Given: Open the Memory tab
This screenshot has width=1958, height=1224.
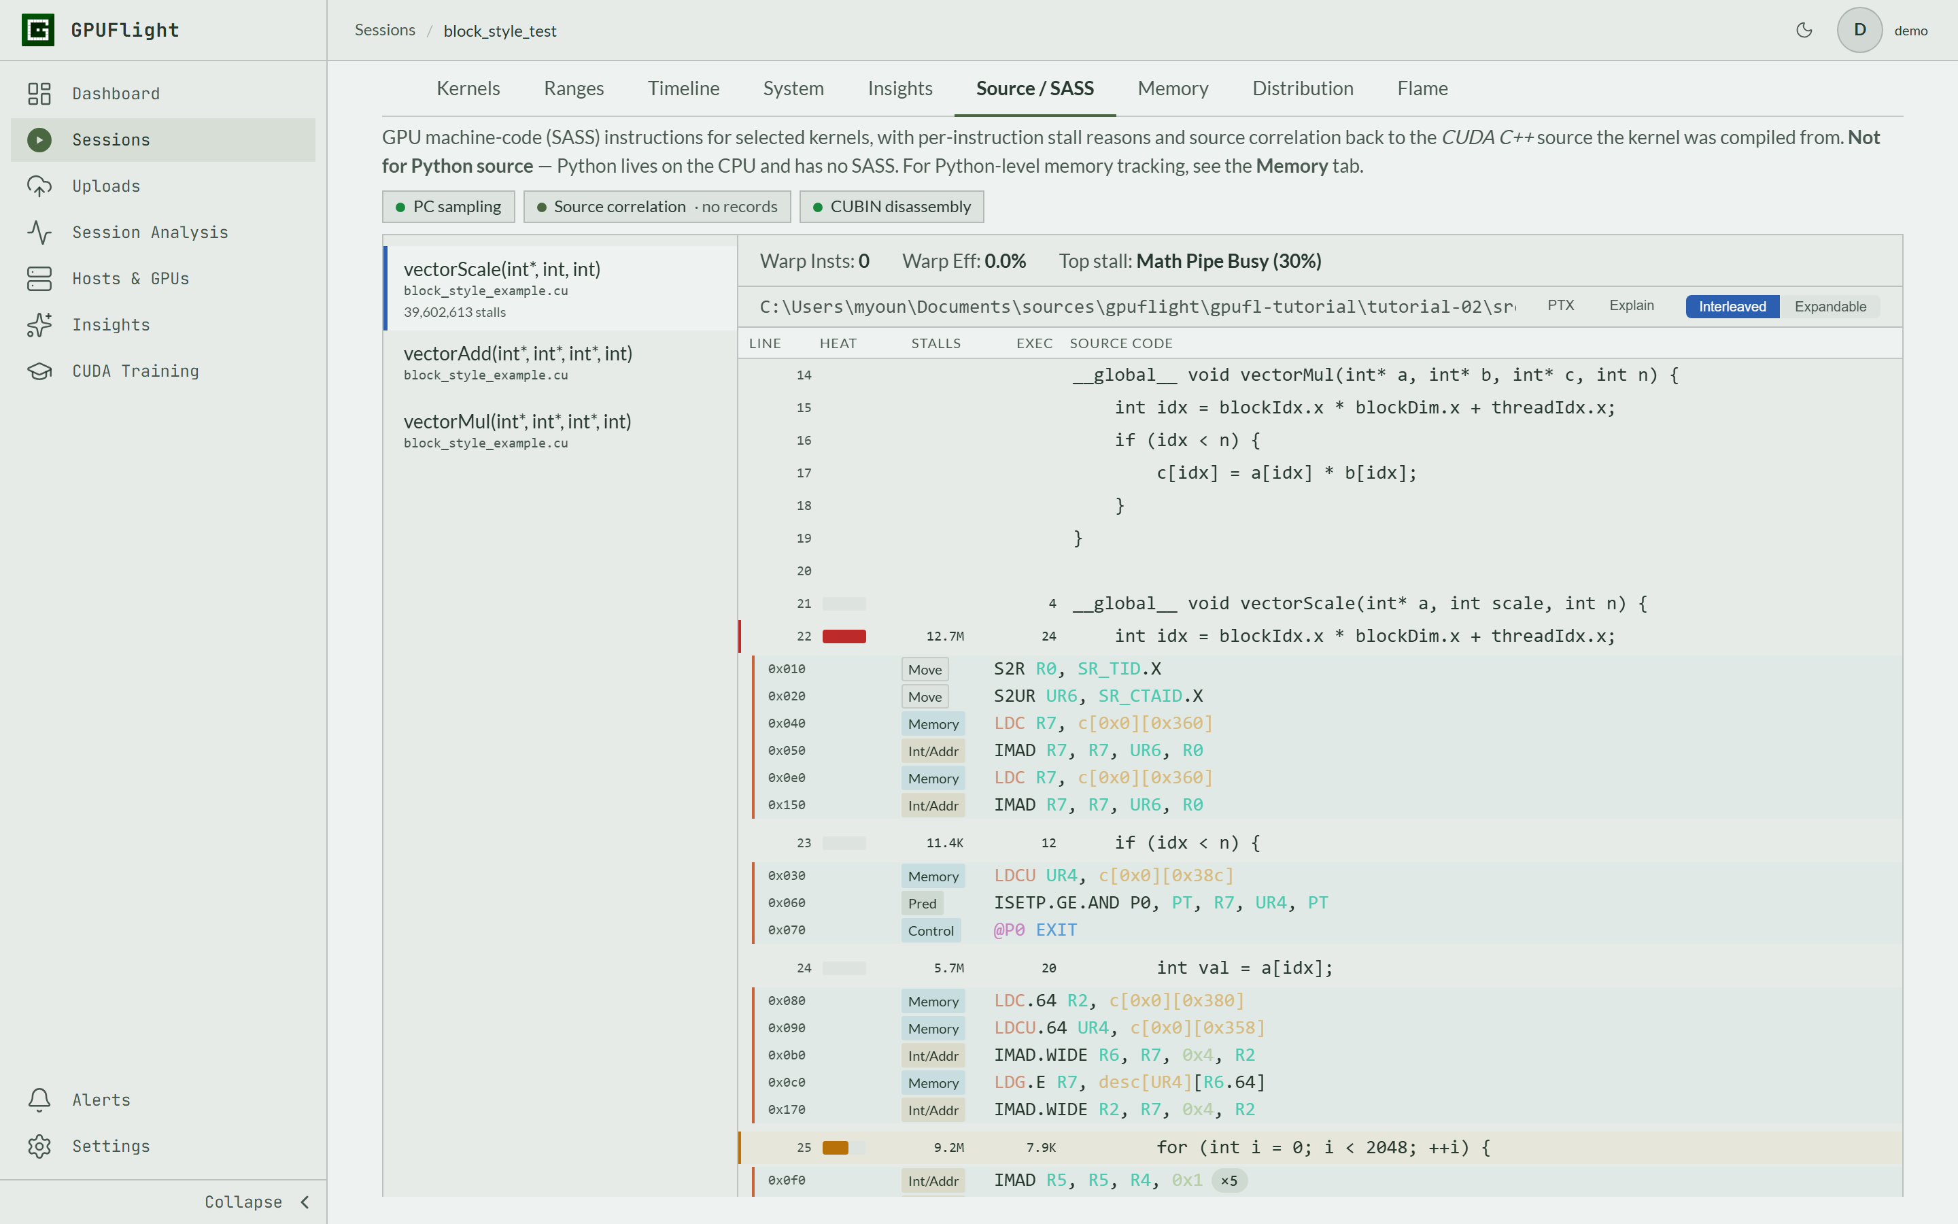Looking at the screenshot, I should click(1172, 88).
